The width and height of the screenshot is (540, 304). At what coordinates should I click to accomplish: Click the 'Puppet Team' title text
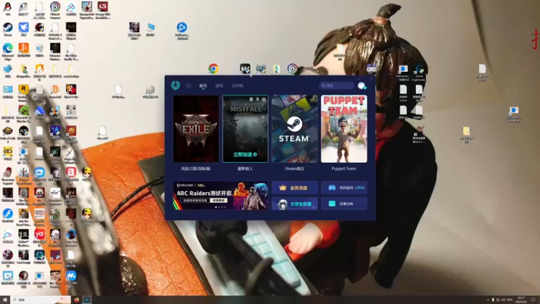pyautogui.click(x=344, y=168)
